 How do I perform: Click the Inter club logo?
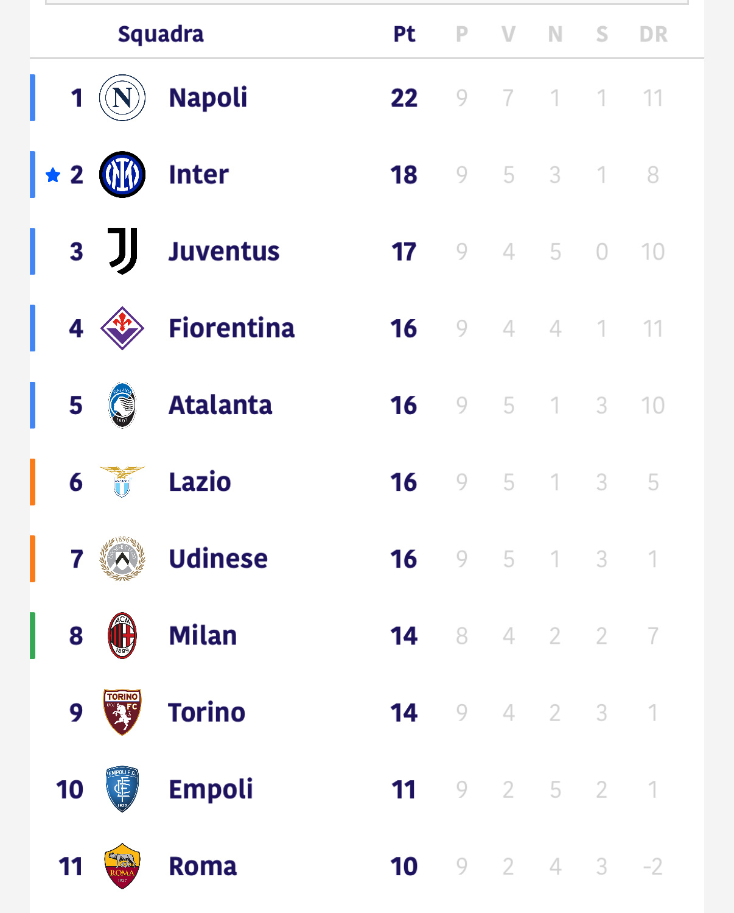tap(122, 175)
